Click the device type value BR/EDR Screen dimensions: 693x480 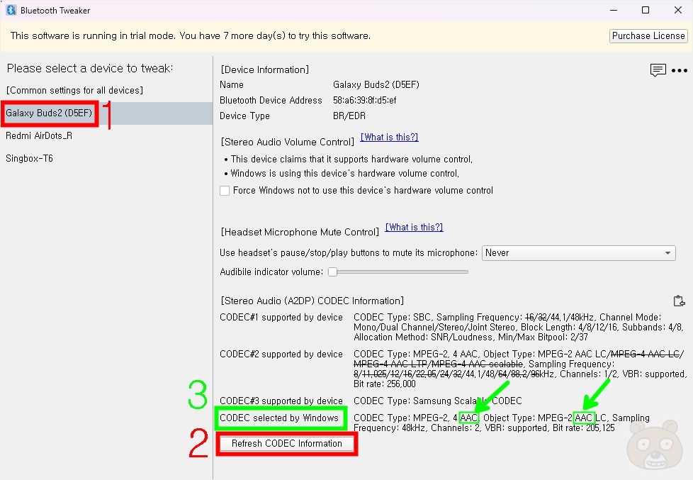pyautogui.click(x=349, y=116)
